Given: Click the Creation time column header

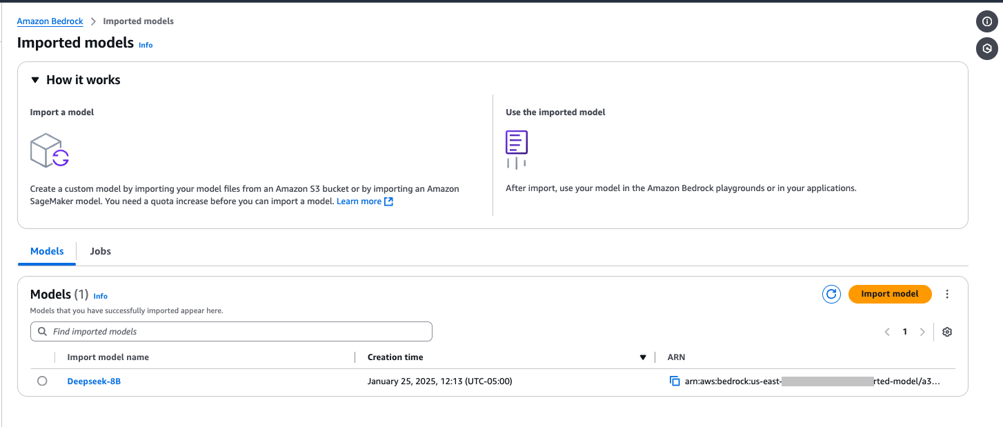Looking at the screenshot, I should [x=395, y=357].
